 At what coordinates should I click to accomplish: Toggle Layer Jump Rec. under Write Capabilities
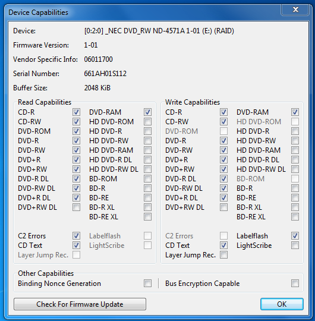(223, 255)
